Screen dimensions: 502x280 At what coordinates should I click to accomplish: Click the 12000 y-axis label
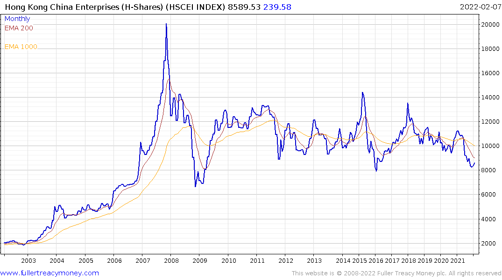(x=490, y=122)
